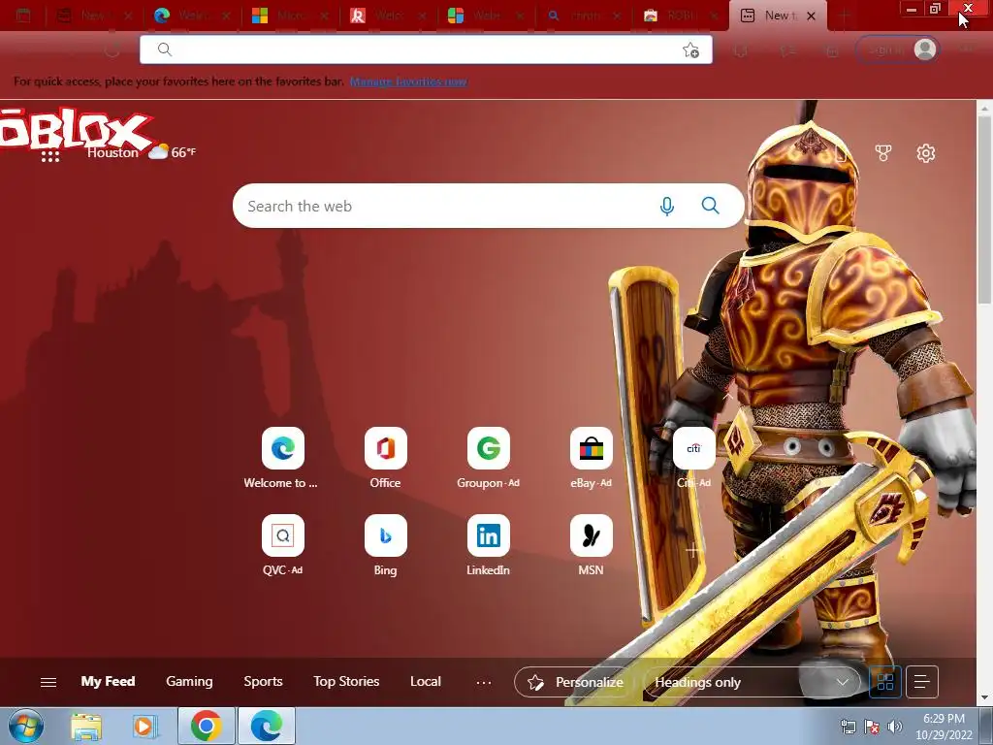Screen dimensions: 993x745
Task: Click the browser address bar
Action: click(426, 49)
